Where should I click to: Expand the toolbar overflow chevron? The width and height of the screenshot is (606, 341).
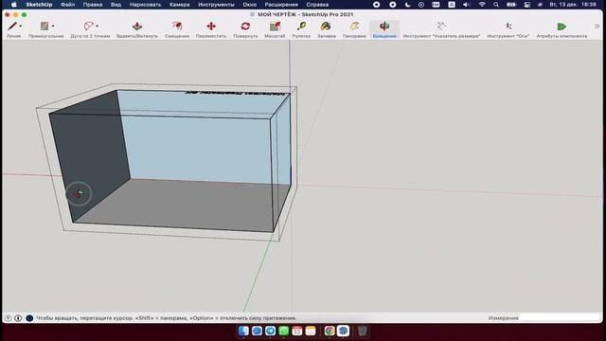(x=597, y=27)
